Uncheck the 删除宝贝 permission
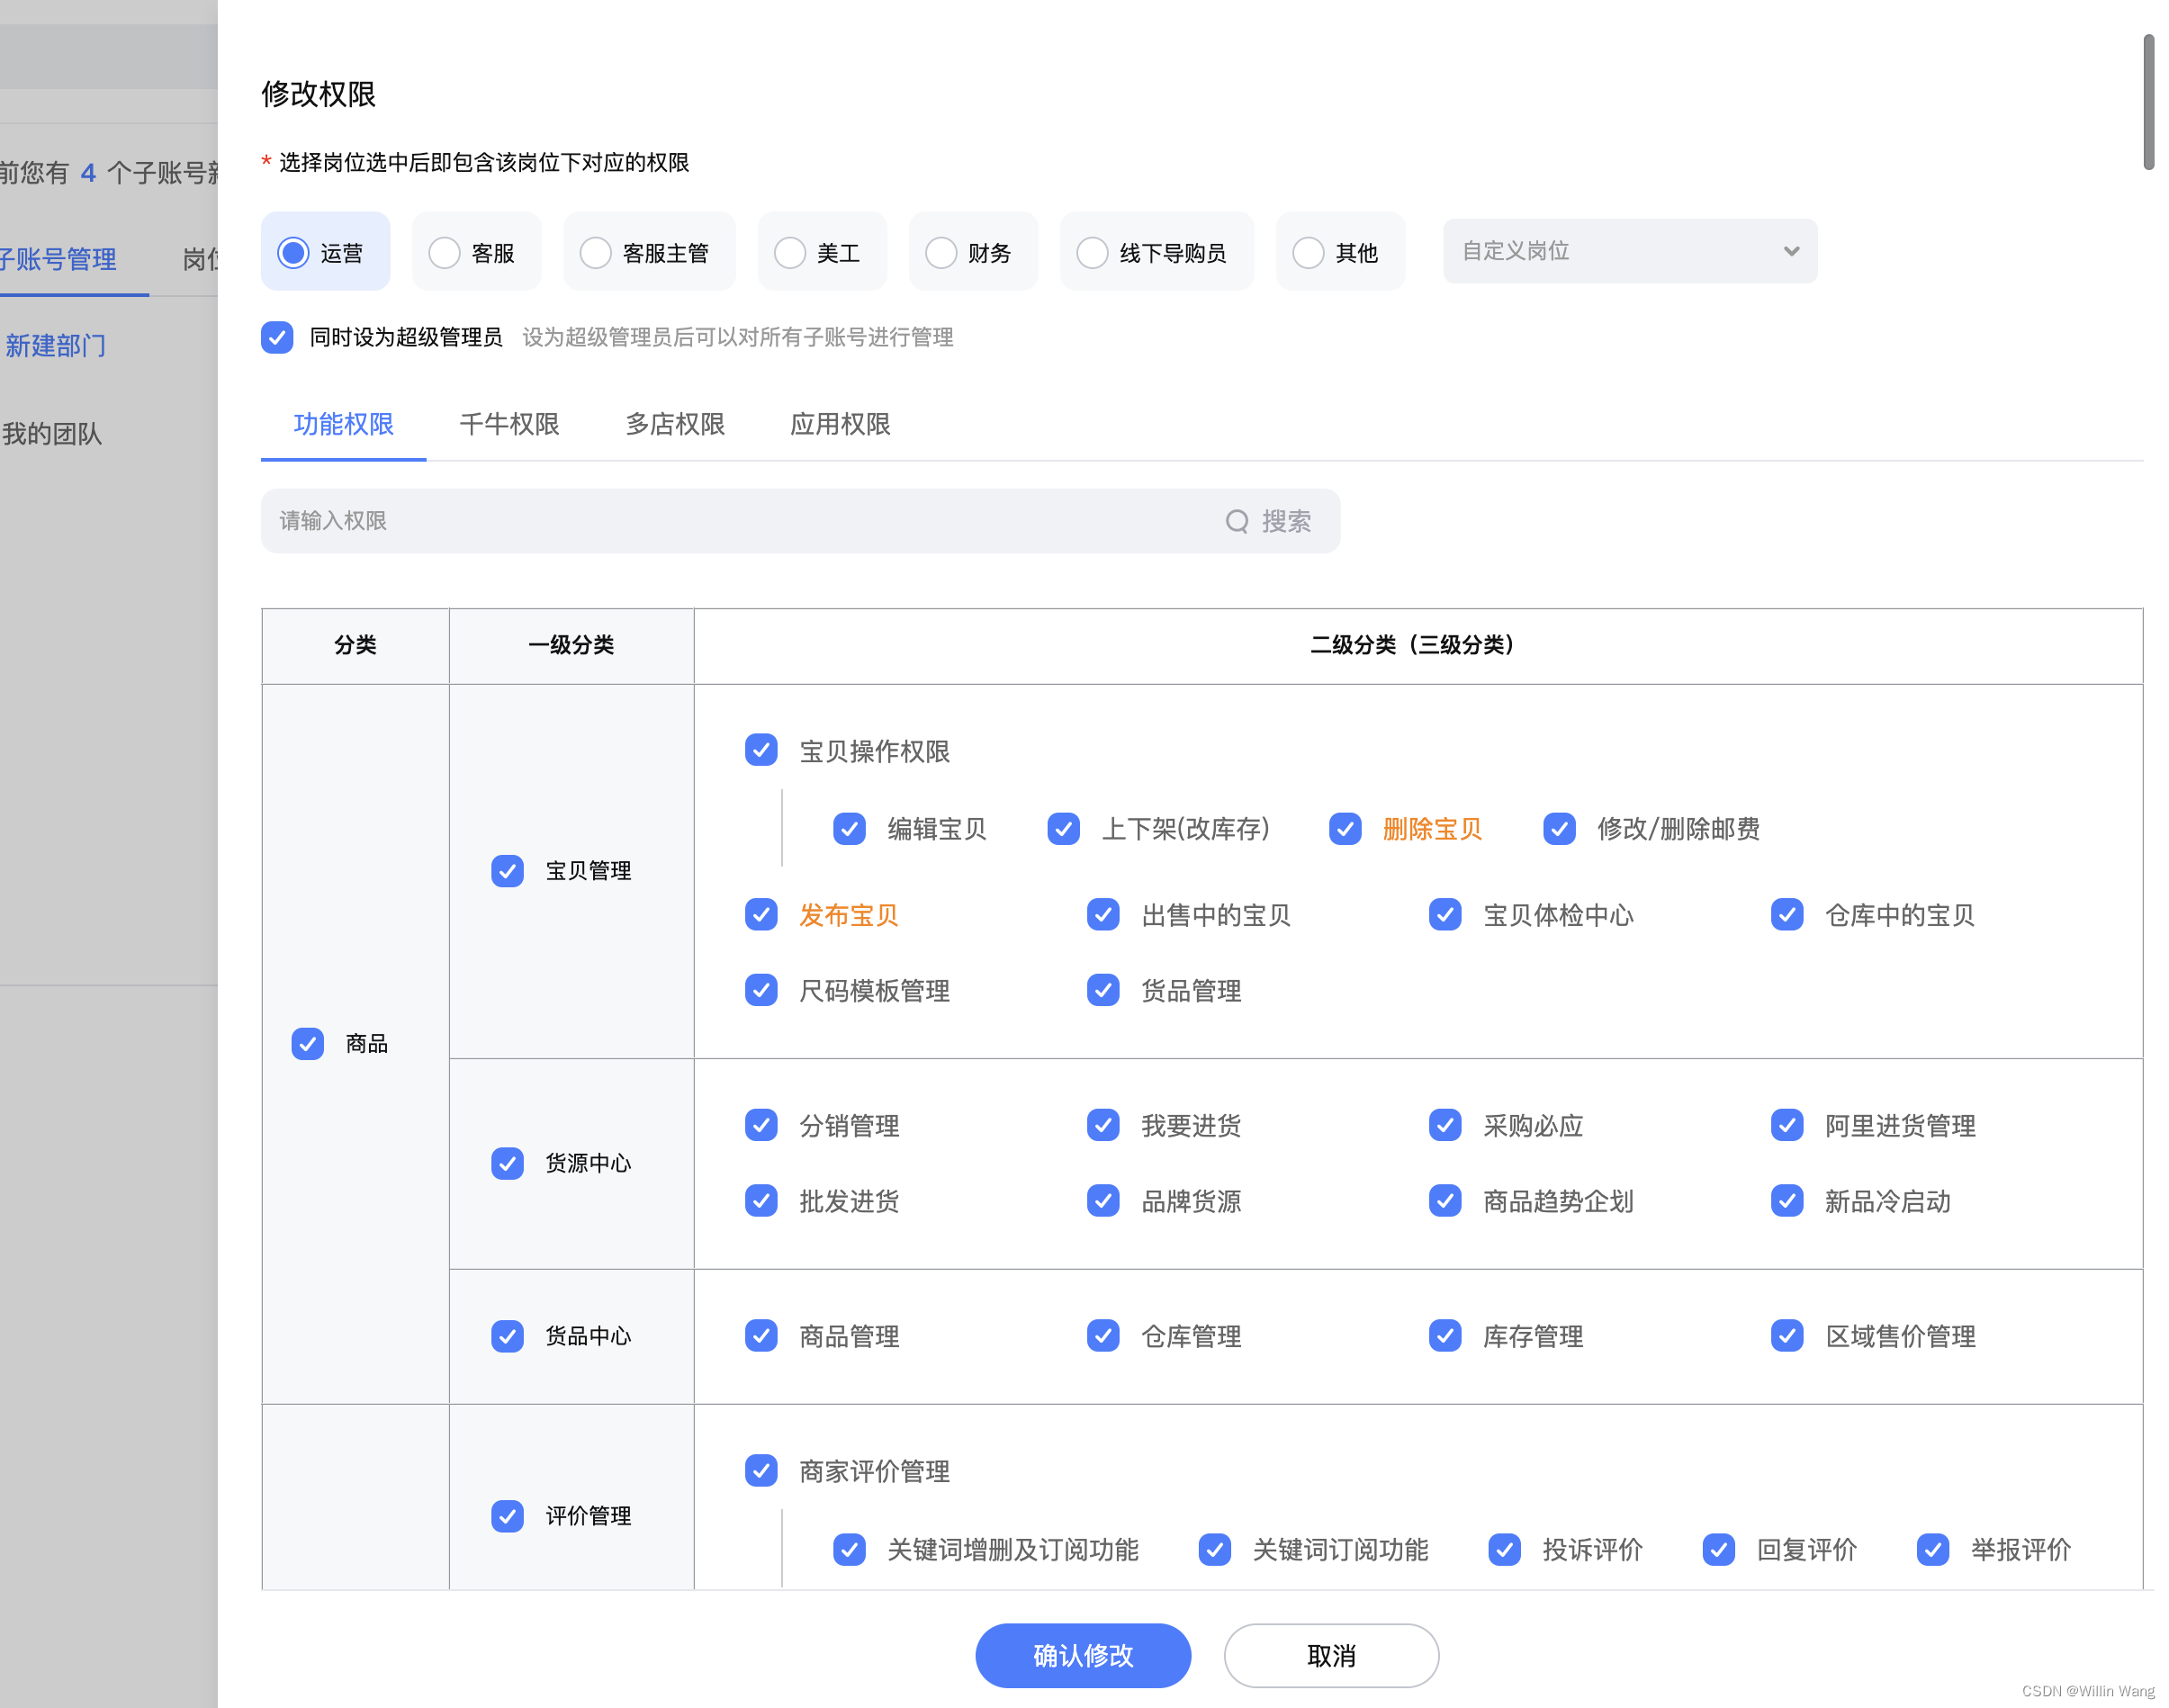 click(x=1346, y=829)
